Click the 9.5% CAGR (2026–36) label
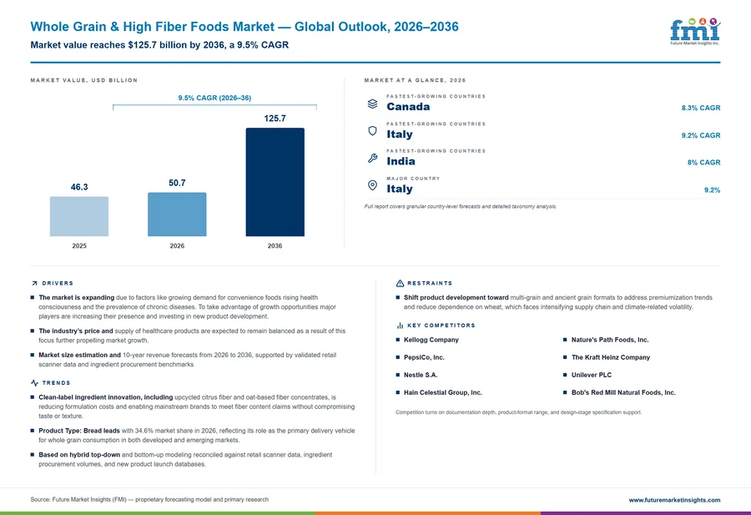 pyautogui.click(x=214, y=98)
